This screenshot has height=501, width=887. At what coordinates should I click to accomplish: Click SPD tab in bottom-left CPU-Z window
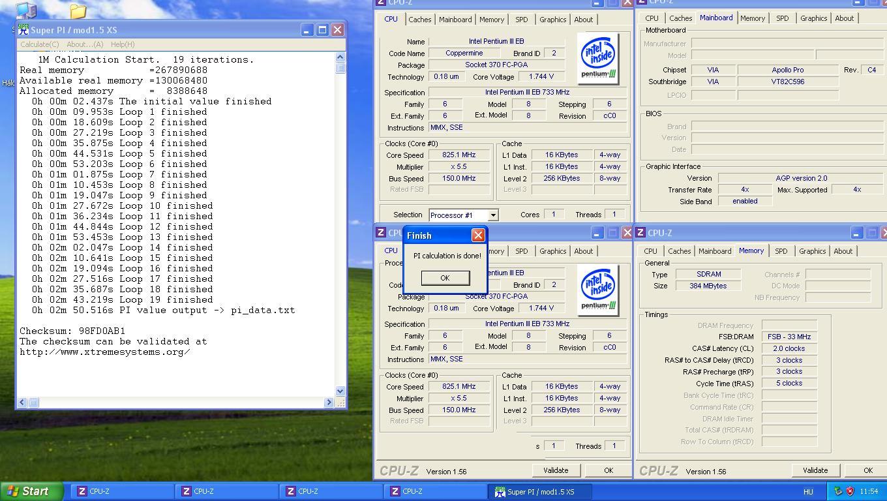522,251
